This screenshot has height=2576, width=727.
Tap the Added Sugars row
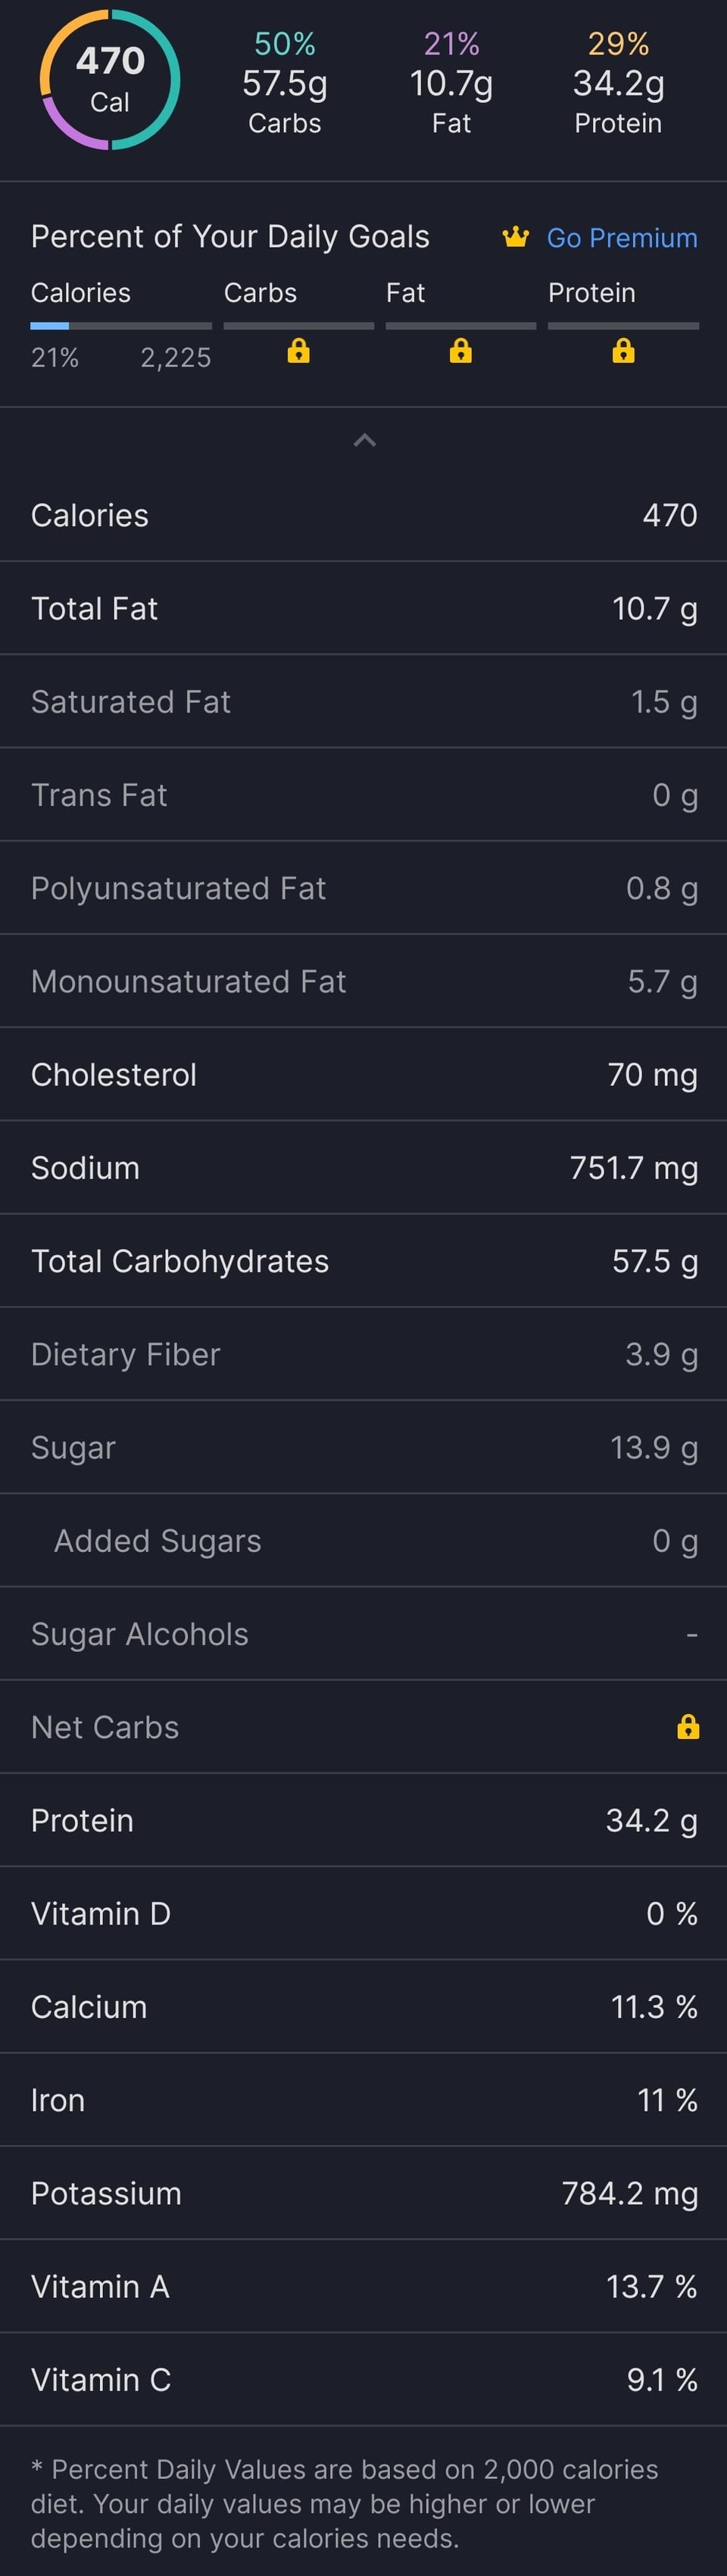click(x=363, y=1540)
